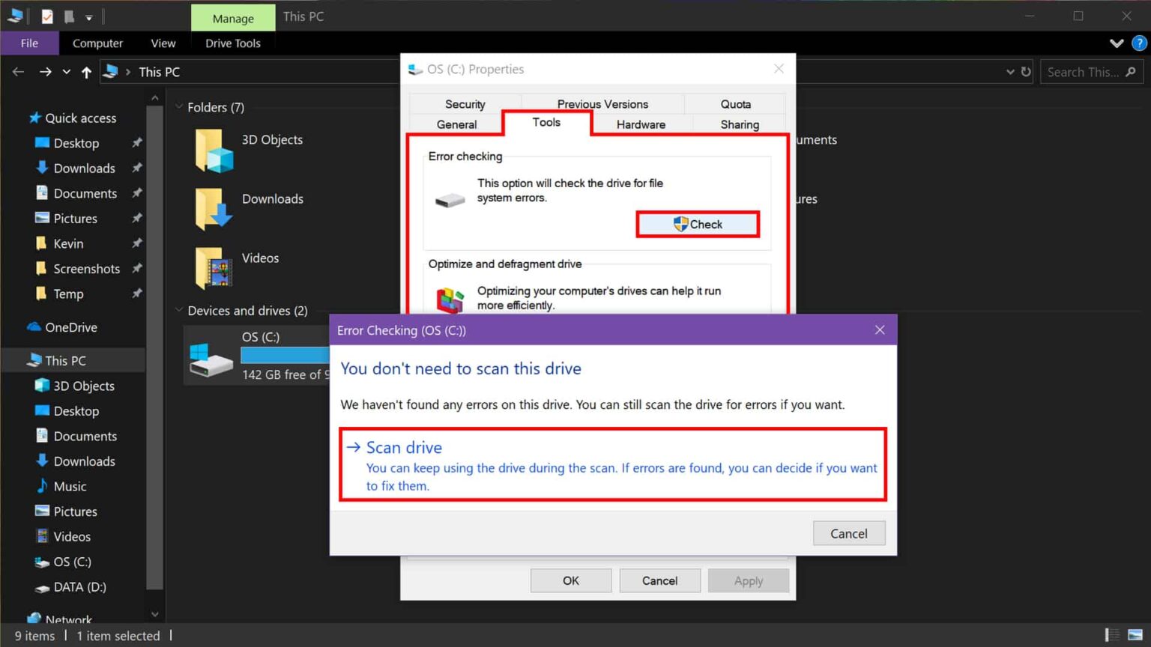Collapse the Devices and drives section

pyautogui.click(x=179, y=310)
